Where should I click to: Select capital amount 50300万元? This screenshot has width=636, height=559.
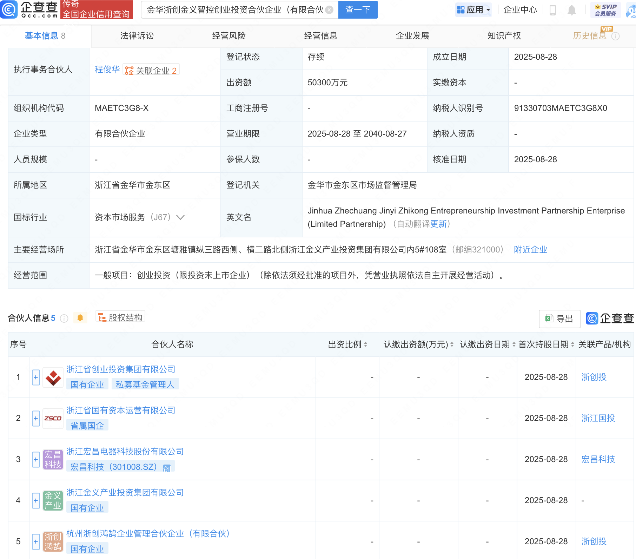327,83
